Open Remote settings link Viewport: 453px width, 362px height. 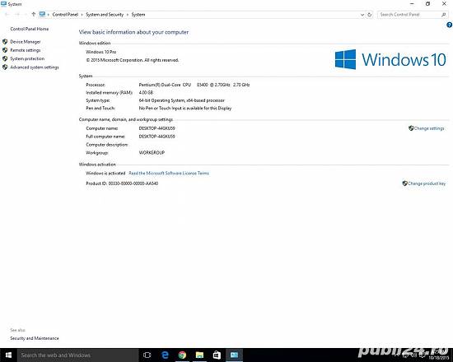pyautogui.click(x=26, y=50)
